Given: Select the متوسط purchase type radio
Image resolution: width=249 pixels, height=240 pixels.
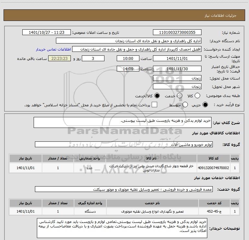Looking at the screenshot, I should [x=185, y=105].
